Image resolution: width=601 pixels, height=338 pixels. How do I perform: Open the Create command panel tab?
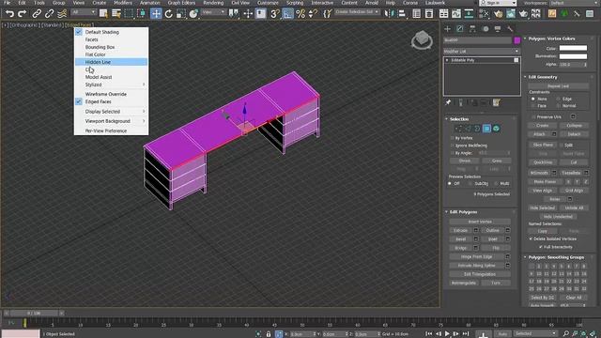[x=447, y=29]
